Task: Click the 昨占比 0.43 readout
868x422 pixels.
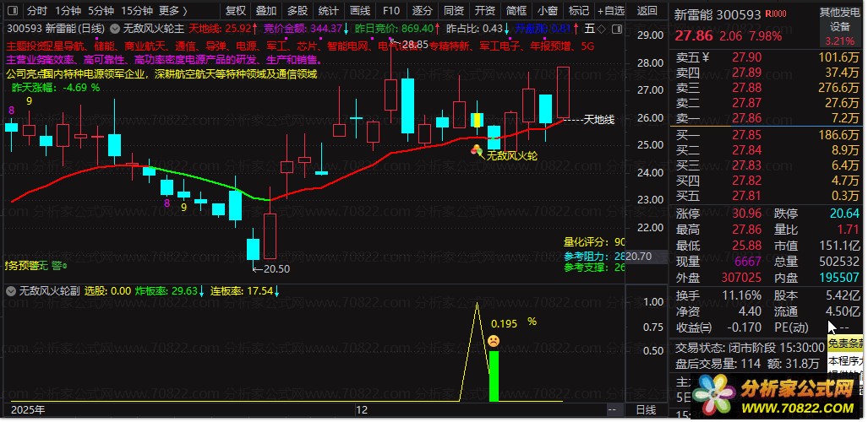Action: pyautogui.click(x=478, y=28)
